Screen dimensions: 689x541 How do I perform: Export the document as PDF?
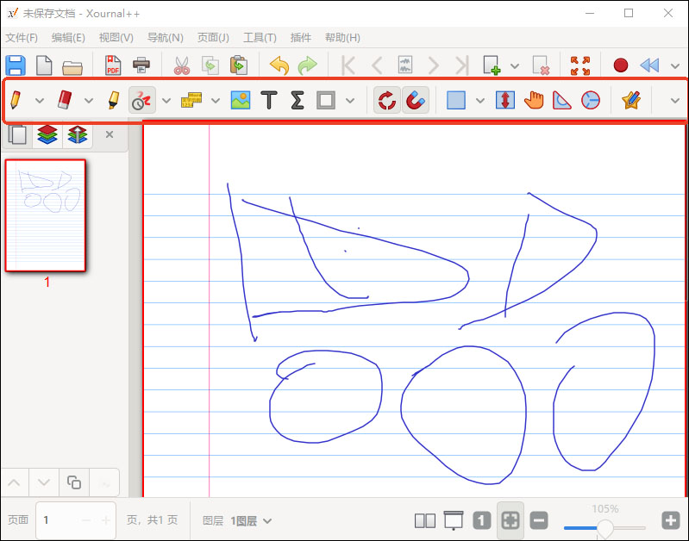tap(113, 65)
